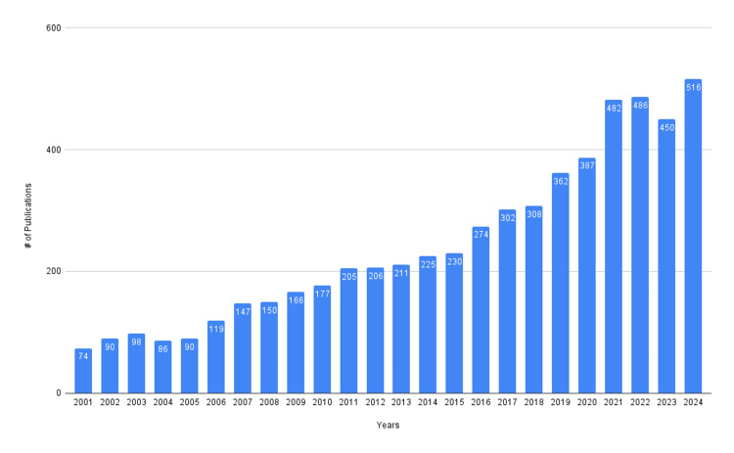Select the 2014 bar labeled 225

[x=428, y=325]
